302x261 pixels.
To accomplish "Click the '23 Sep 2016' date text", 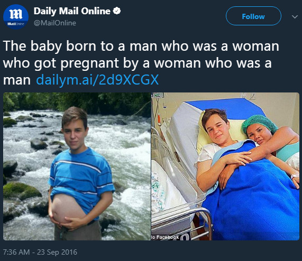I will pyautogui.click(x=57, y=252).
